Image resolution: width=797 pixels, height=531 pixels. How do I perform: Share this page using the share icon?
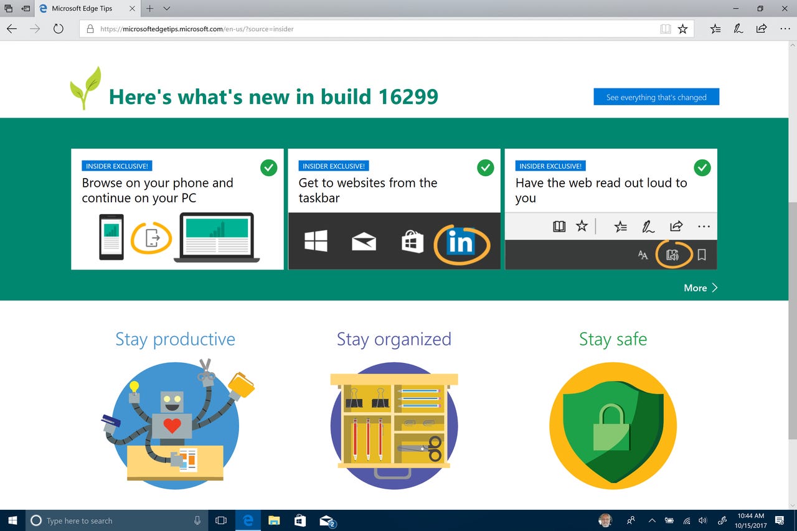(761, 29)
